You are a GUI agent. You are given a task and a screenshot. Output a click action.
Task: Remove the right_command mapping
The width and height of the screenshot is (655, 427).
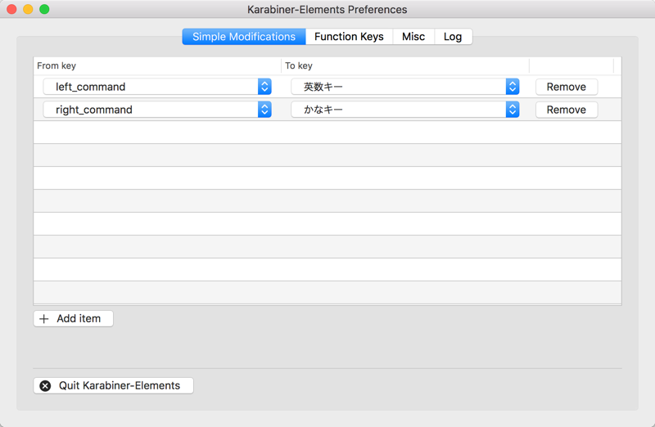click(566, 110)
